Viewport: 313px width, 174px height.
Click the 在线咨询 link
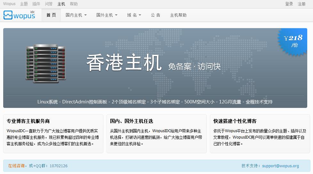[x=16, y=166]
